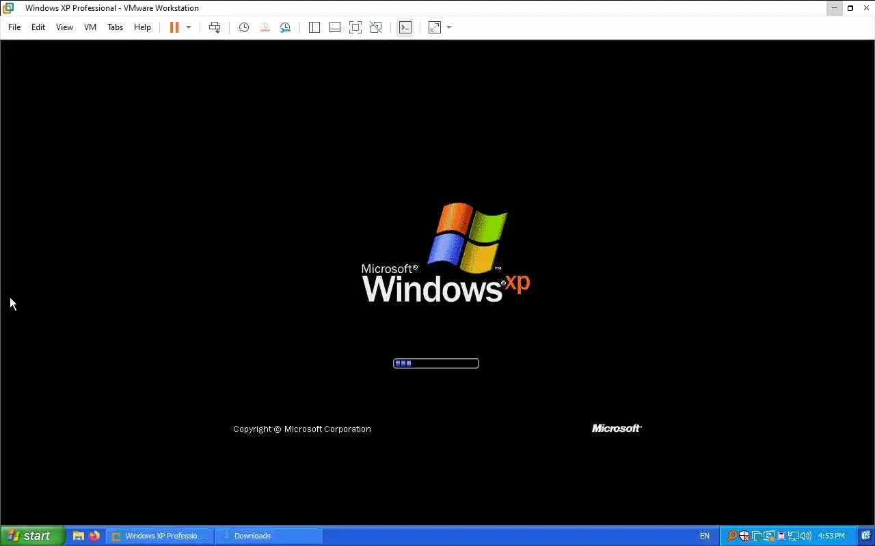Screen dimensions: 875x546
Task: Click the Microsoft wordmark on boot screen
Action: (x=617, y=428)
